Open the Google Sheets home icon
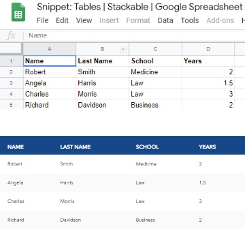 pyautogui.click(x=18, y=12)
